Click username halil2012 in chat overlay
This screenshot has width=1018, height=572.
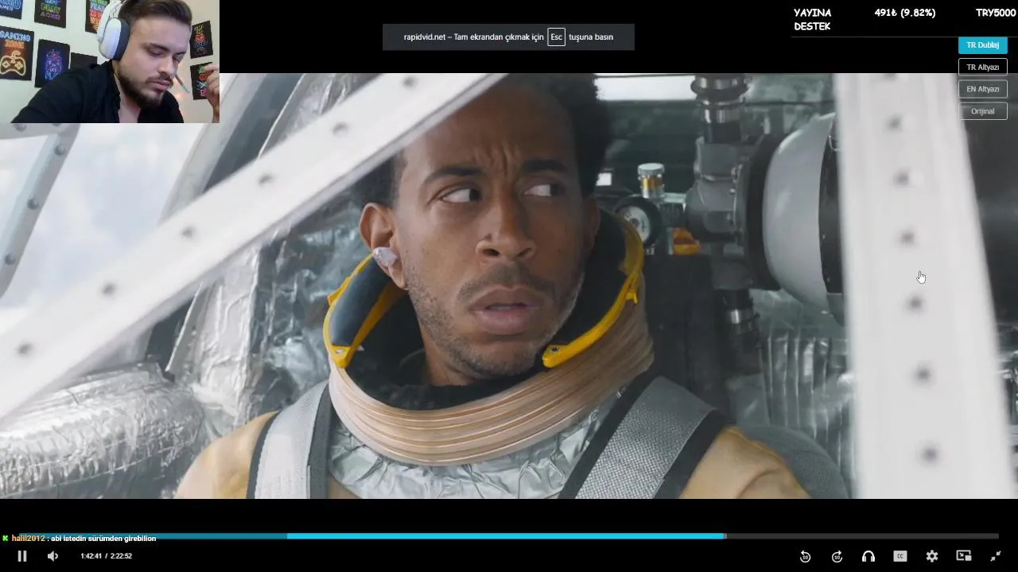coord(29,539)
